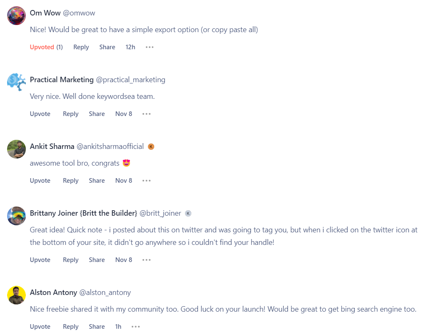423x335 pixels.
Task: Open Brittany Joiner's avatar
Action: pos(17,216)
